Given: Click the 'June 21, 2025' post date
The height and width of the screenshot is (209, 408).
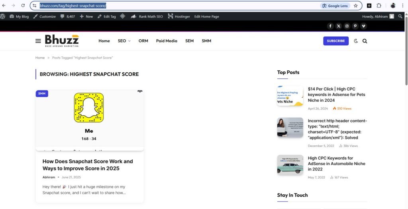Looking at the screenshot, I should click(71, 177).
